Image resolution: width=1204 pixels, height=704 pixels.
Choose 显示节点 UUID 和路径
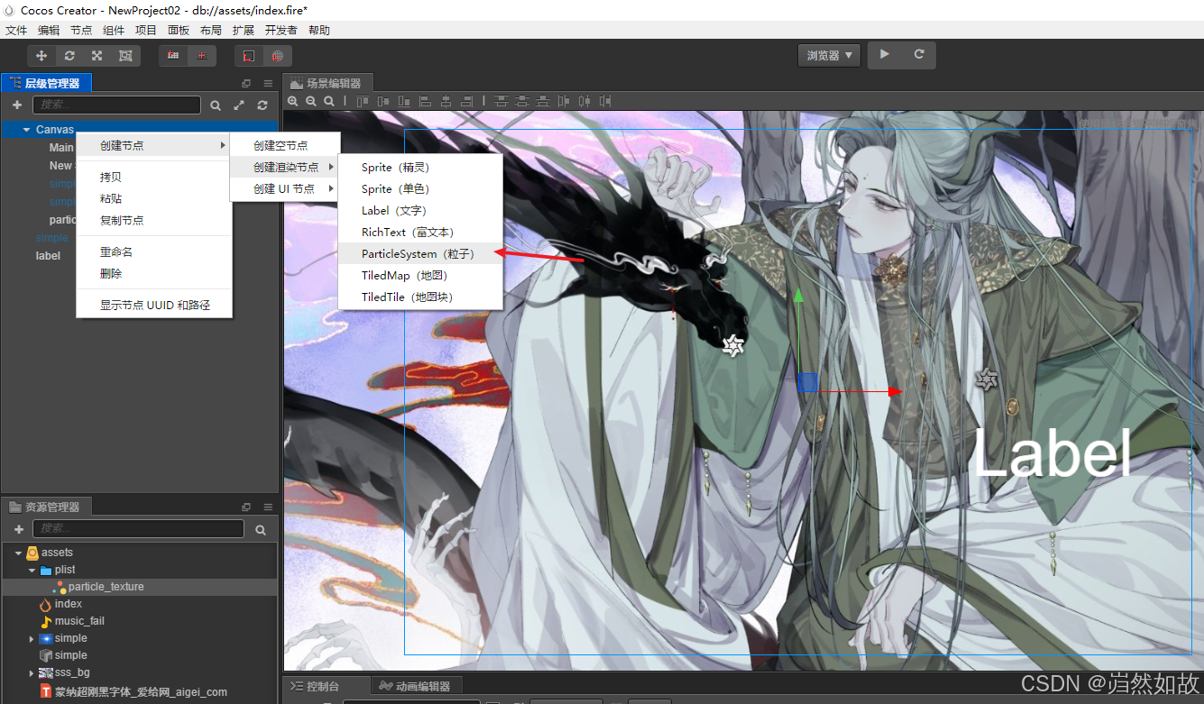(x=154, y=305)
